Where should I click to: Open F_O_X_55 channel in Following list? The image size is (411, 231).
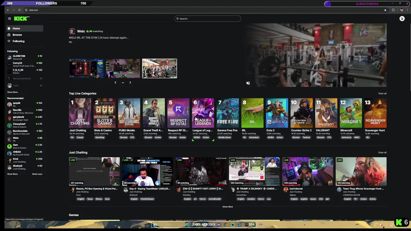25,71
